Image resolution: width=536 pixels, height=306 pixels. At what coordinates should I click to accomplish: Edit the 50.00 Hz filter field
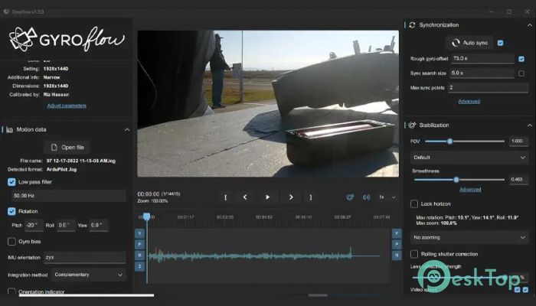pyautogui.click(x=69, y=196)
